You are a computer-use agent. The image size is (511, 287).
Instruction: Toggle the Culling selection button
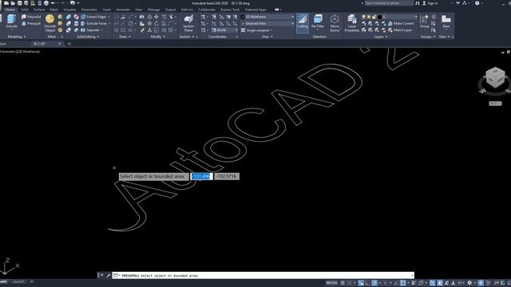click(x=302, y=22)
